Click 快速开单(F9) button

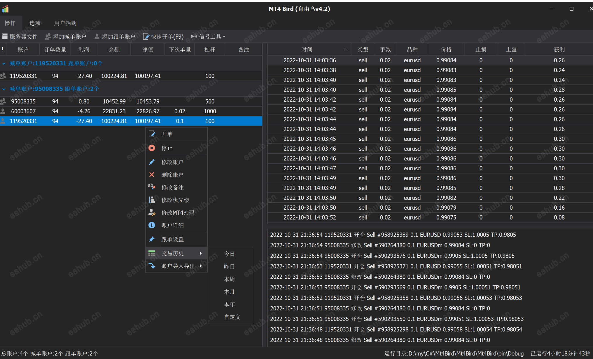click(x=163, y=36)
